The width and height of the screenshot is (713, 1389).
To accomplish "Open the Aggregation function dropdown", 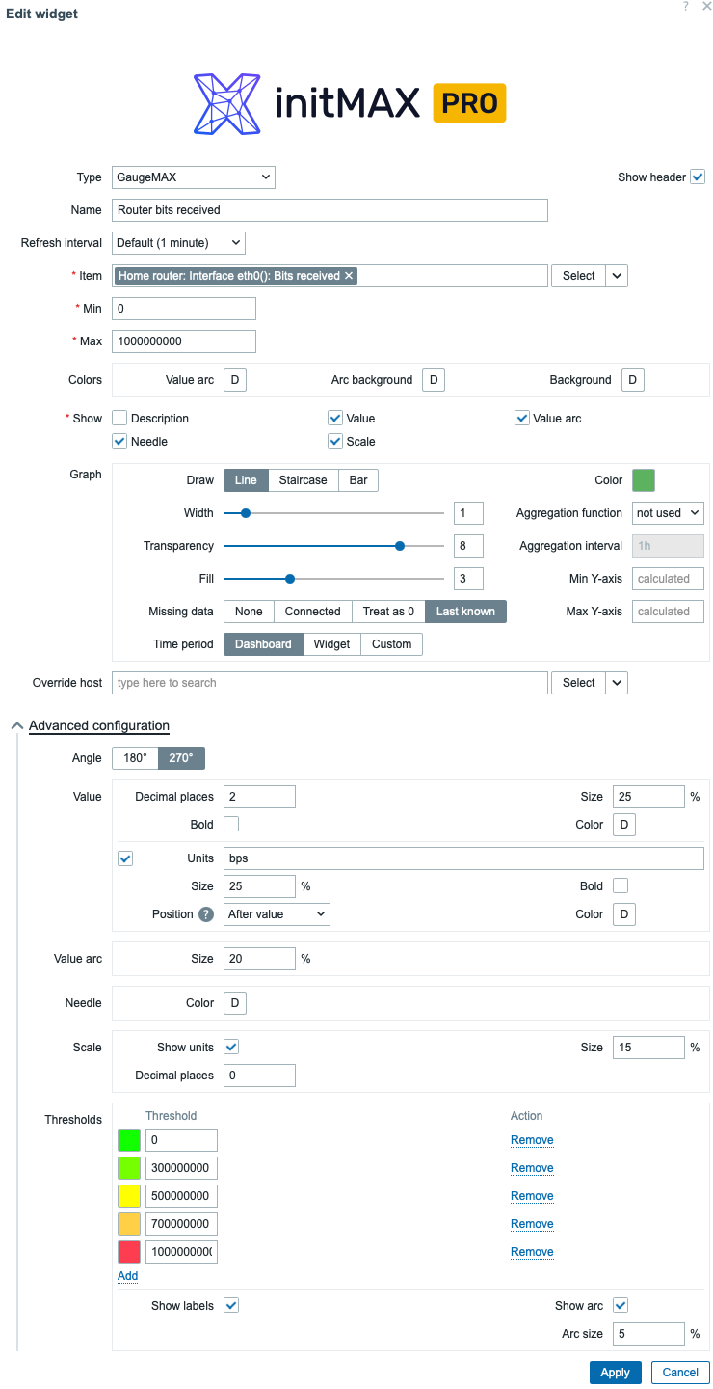I will tap(668, 512).
